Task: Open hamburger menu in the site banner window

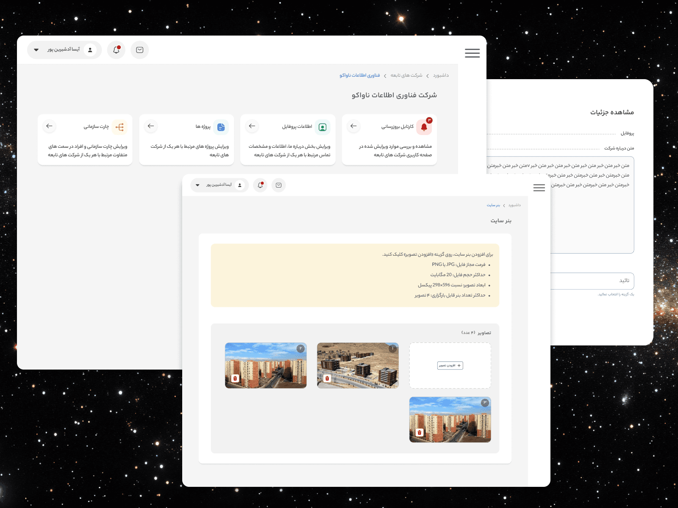Action: point(539,188)
